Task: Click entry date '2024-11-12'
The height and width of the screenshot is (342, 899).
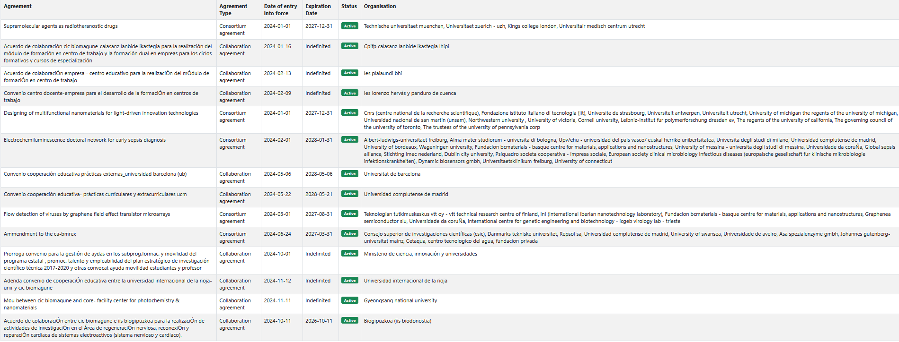Action: coord(277,281)
